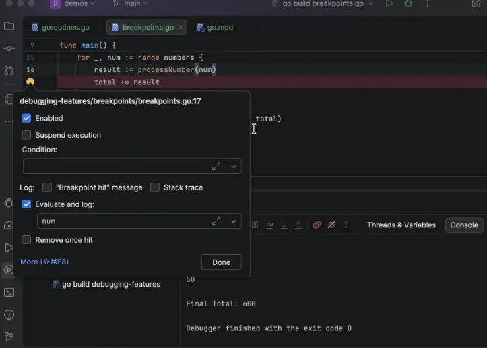Screen dimensions: 487x348
Task: Step out in debug toolbar
Action: (x=298, y=225)
